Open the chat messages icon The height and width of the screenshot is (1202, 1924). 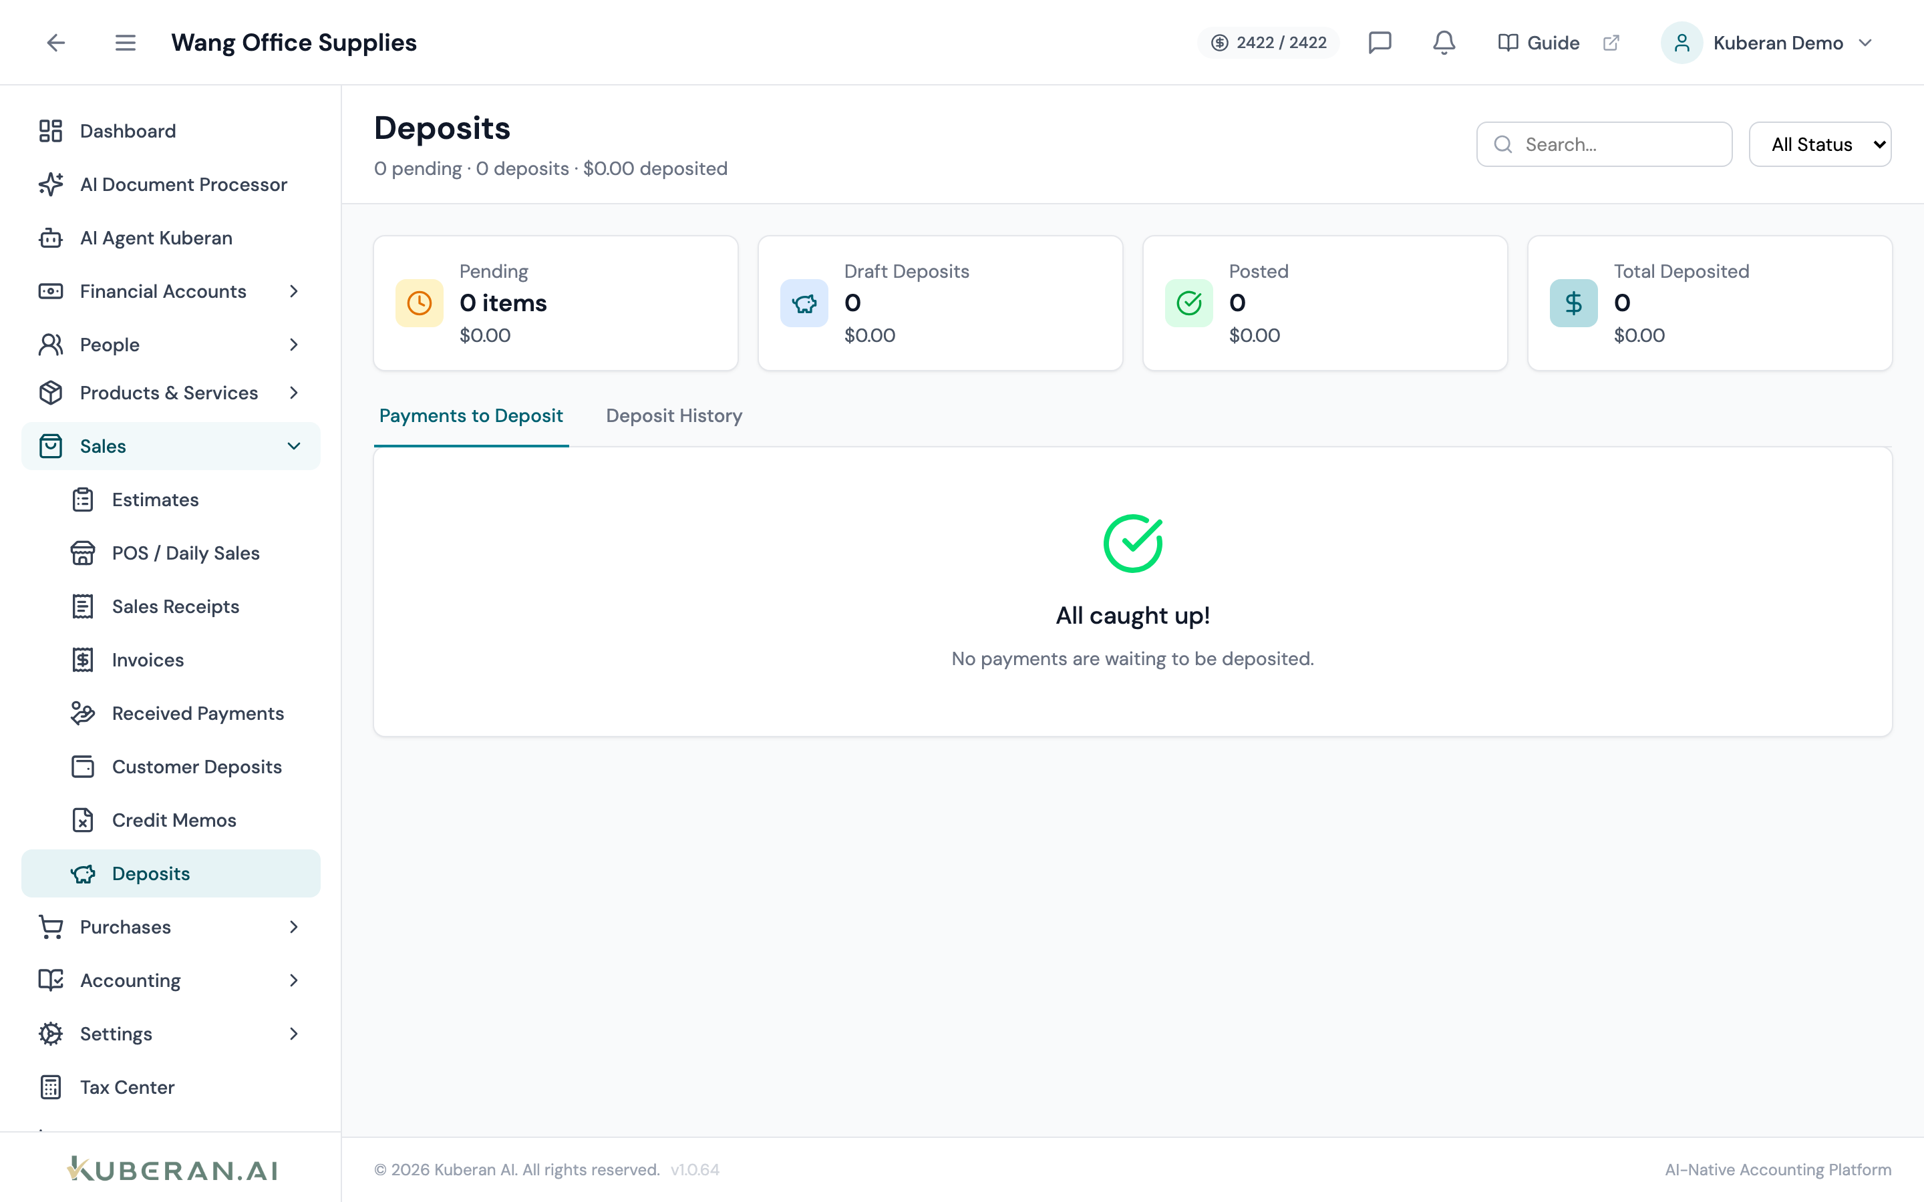1380,42
